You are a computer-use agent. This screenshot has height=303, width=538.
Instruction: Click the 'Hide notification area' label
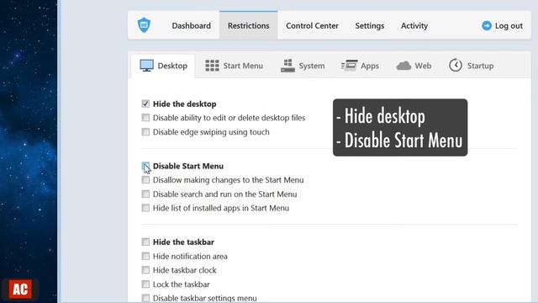(x=190, y=256)
